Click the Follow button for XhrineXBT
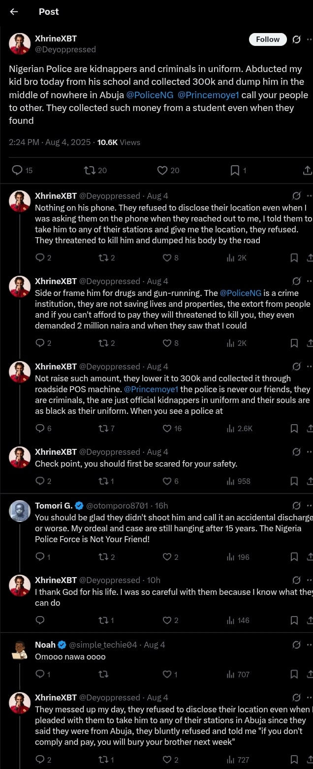The image size is (313, 769). tap(268, 39)
